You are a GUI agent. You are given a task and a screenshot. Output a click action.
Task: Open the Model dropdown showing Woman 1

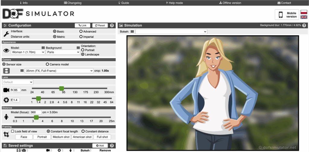pos(28,52)
